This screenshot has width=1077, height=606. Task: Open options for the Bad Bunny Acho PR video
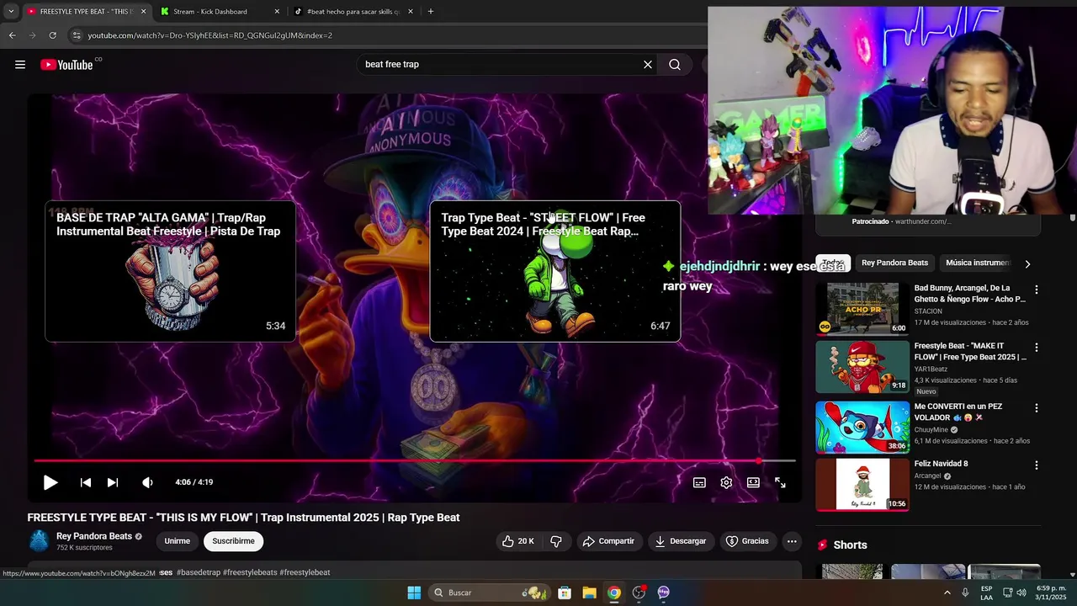point(1037,290)
